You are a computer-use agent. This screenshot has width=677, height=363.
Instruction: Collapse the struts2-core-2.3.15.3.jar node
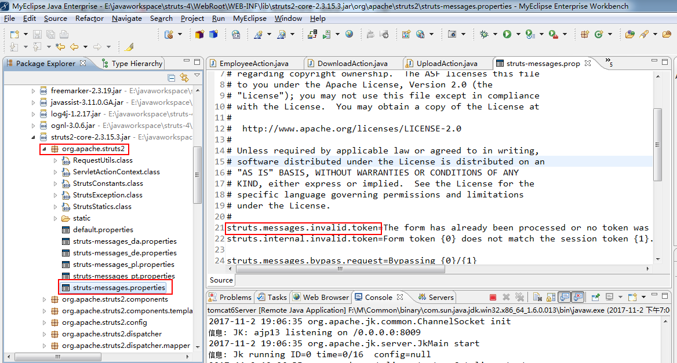33,137
